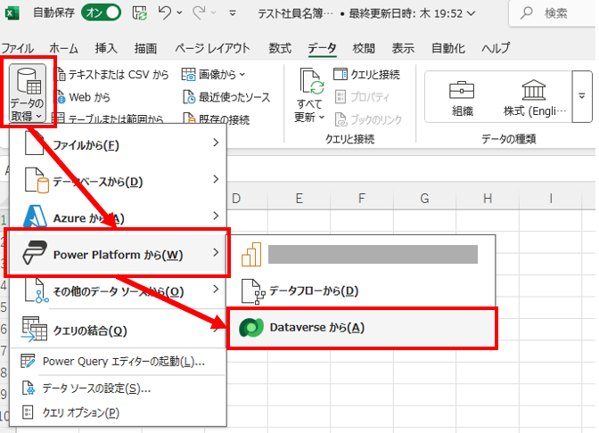Expand the data types gallery arrow
Screen dimensions: 599x433
click(582, 96)
